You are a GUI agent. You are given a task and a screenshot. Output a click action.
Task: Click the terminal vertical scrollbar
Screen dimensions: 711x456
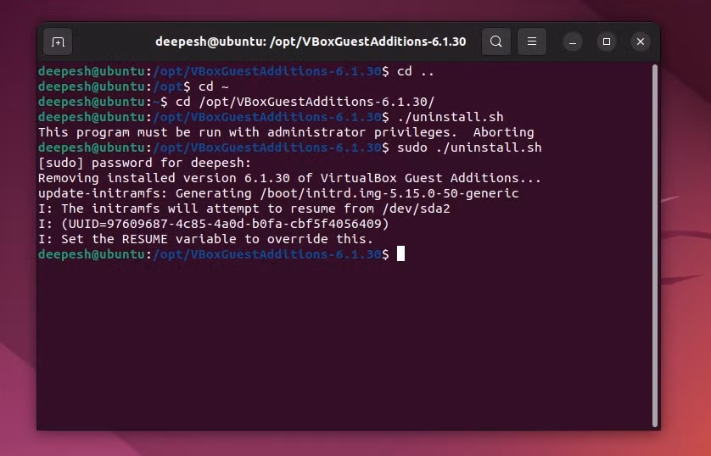[x=654, y=246]
